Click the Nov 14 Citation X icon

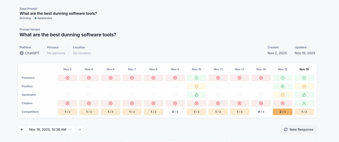pos(261,103)
